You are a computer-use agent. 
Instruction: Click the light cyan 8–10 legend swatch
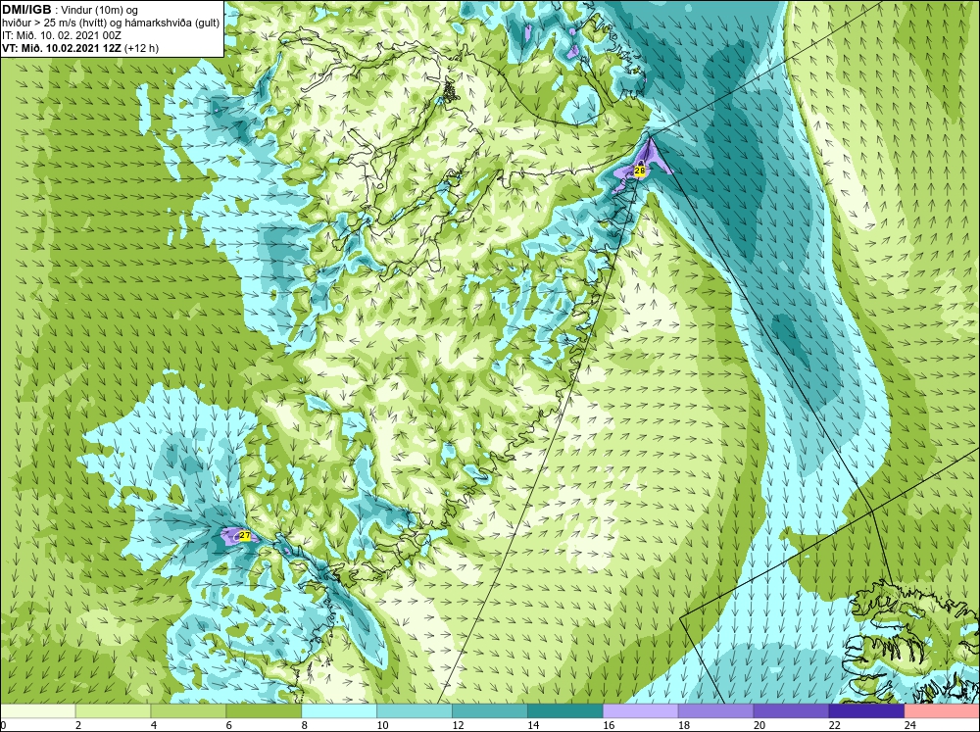coord(339,711)
